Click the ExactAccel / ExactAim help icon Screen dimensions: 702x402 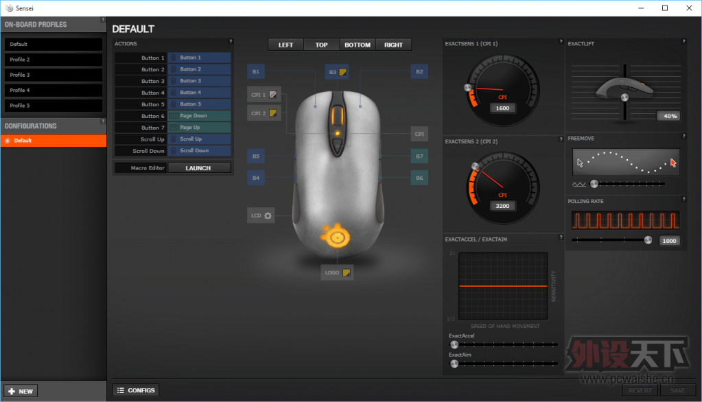click(x=561, y=237)
